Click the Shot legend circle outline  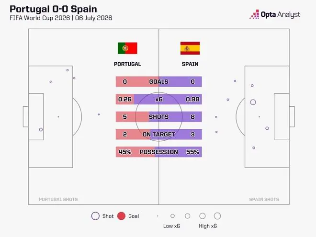pyautogui.click(x=95, y=216)
